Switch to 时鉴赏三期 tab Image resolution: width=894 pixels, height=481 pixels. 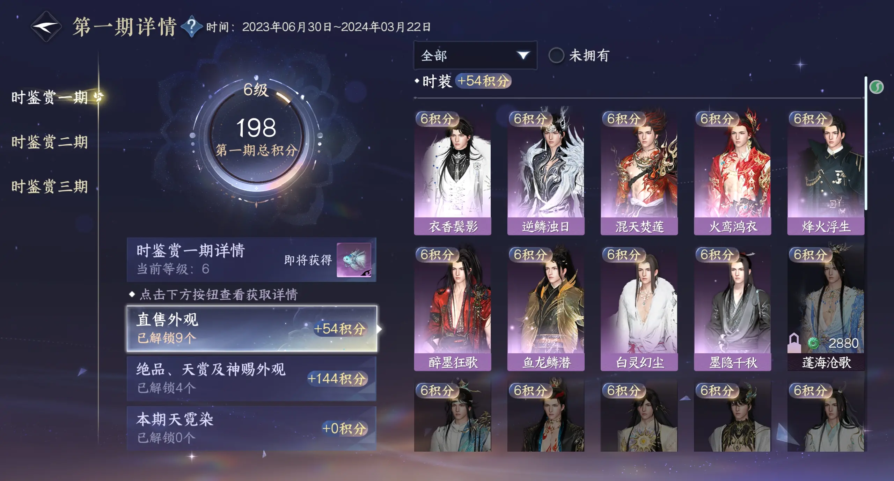pyautogui.click(x=50, y=186)
